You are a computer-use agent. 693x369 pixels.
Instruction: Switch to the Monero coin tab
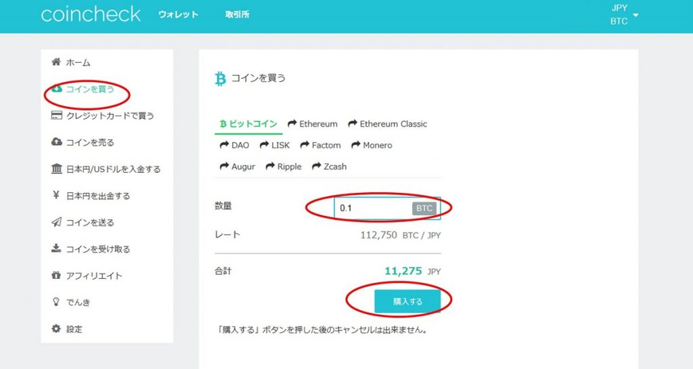tap(372, 145)
